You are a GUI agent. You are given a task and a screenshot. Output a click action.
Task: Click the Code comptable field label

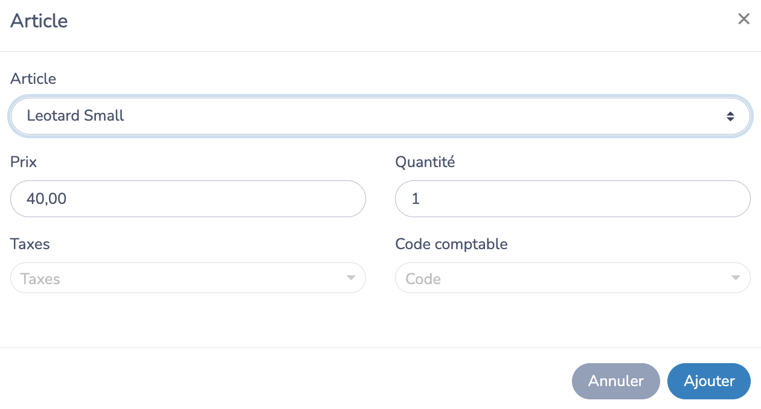click(451, 244)
